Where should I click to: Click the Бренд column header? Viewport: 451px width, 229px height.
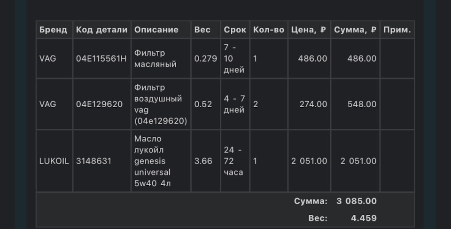click(x=53, y=30)
